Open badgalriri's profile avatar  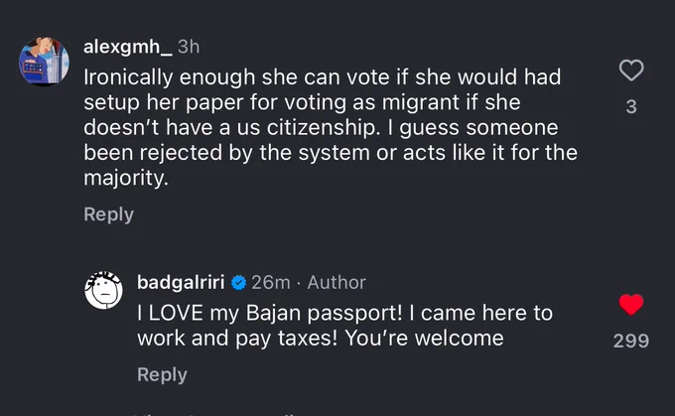[x=104, y=290]
